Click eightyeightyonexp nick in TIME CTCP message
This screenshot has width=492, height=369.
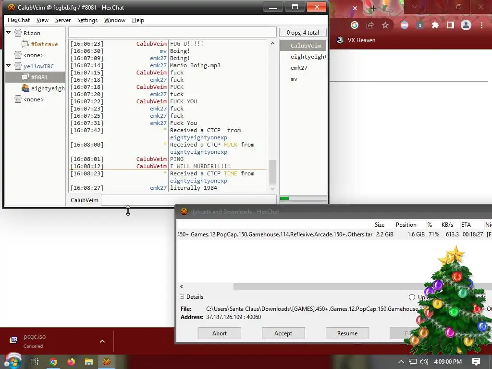tap(198, 181)
